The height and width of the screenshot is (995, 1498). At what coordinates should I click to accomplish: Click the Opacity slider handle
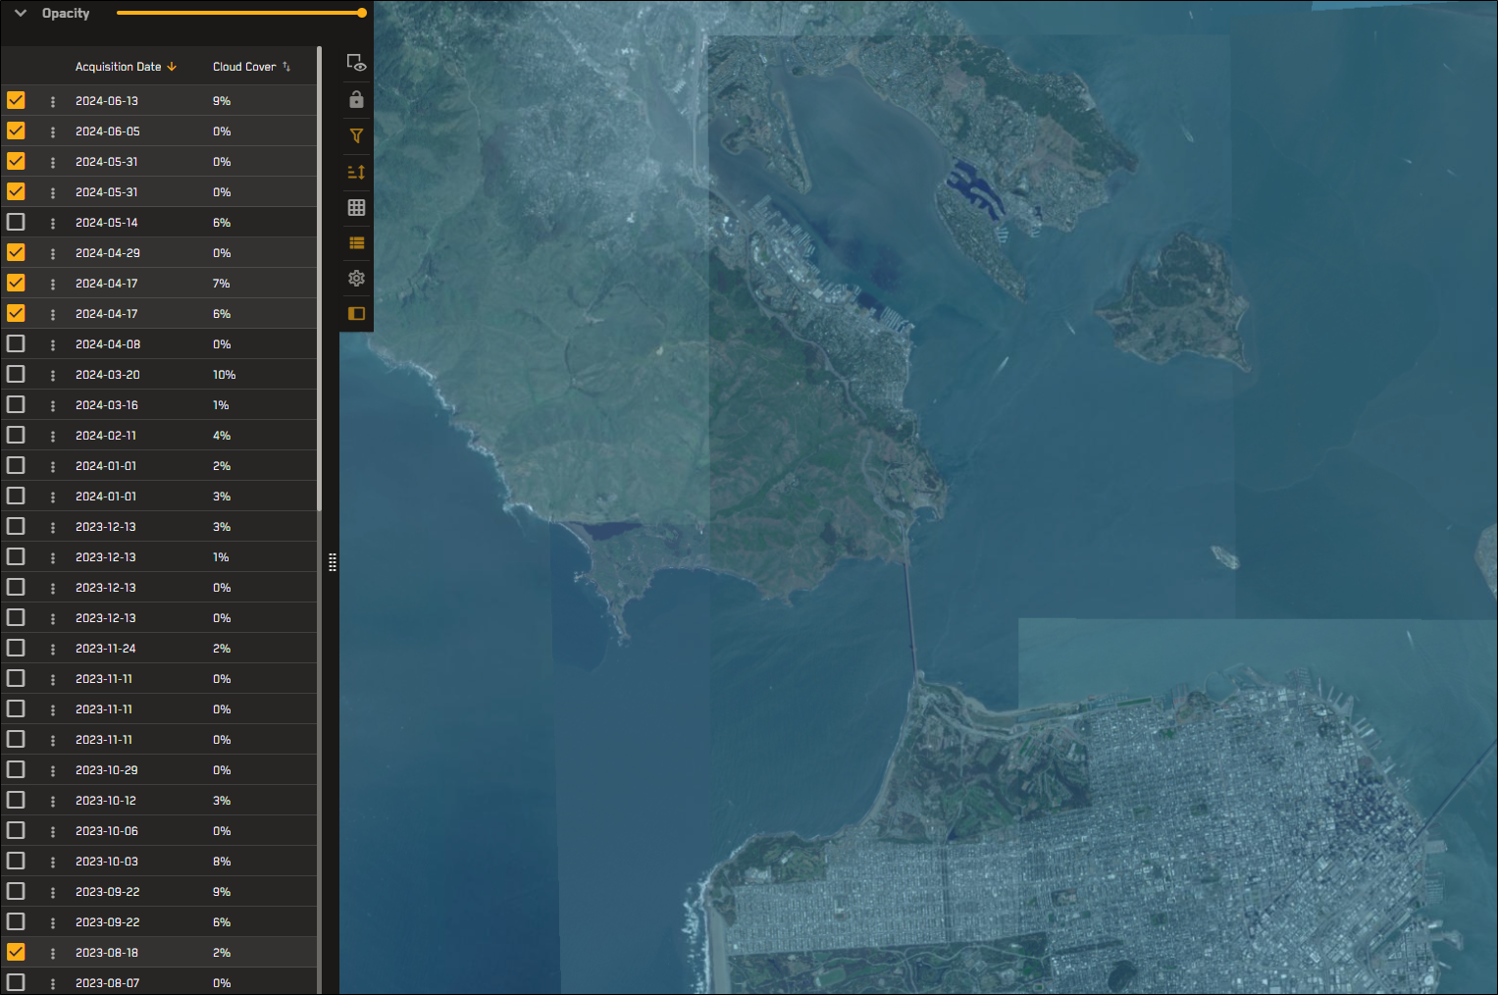point(362,13)
